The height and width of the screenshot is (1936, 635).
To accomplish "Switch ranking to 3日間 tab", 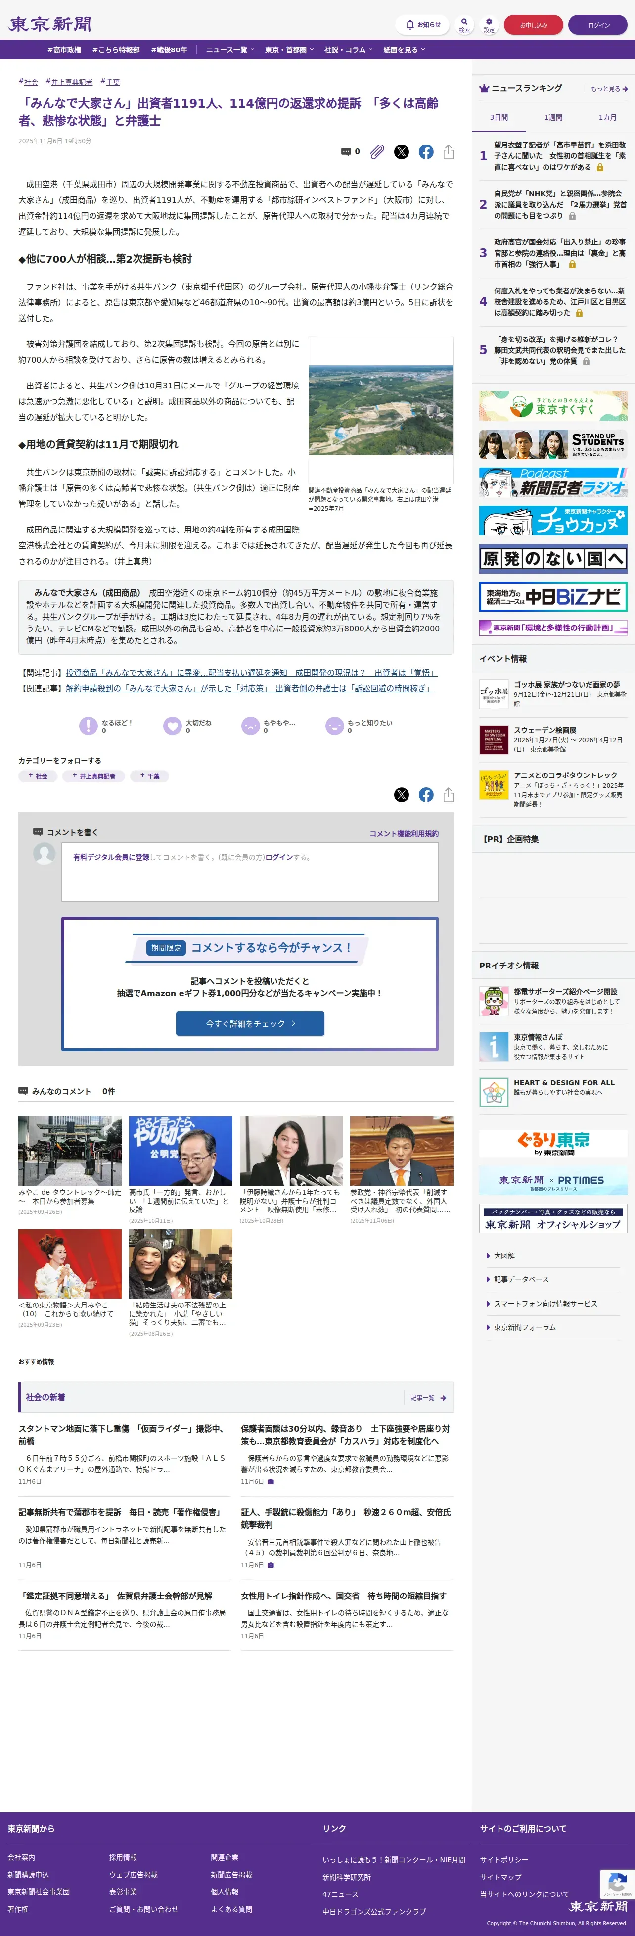I will click(499, 117).
